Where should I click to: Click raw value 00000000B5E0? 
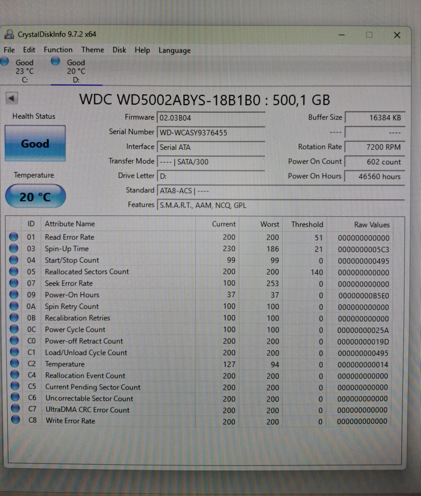(364, 296)
